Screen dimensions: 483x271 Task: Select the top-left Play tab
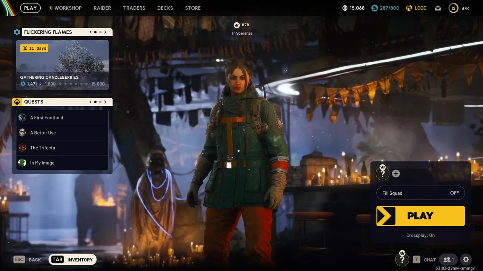tap(31, 8)
